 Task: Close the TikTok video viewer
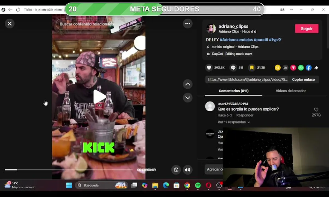[10, 24]
